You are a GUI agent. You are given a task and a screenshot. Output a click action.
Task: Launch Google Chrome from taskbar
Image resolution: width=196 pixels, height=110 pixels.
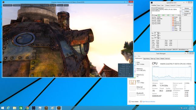click(27, 108)
